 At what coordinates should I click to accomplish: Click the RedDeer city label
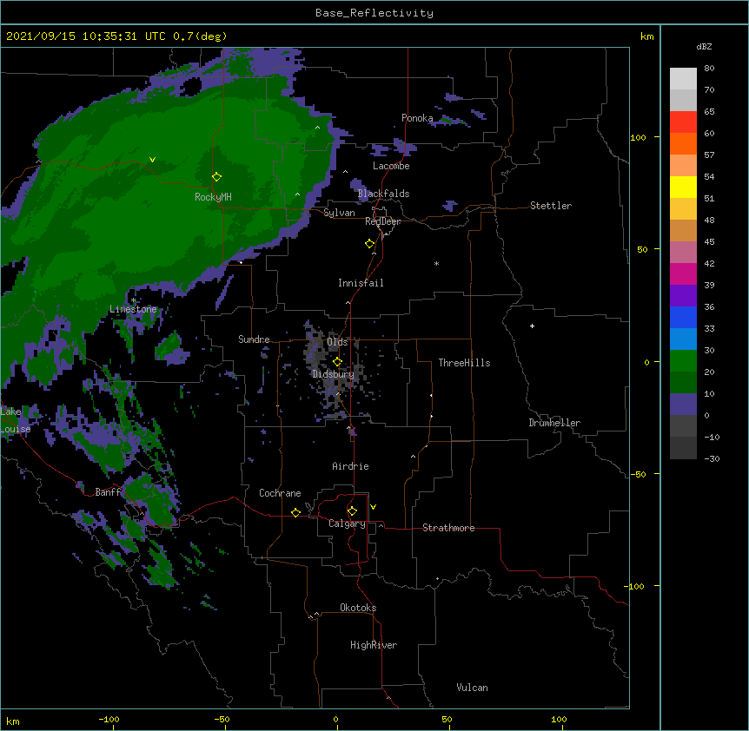tap(383, 221)
